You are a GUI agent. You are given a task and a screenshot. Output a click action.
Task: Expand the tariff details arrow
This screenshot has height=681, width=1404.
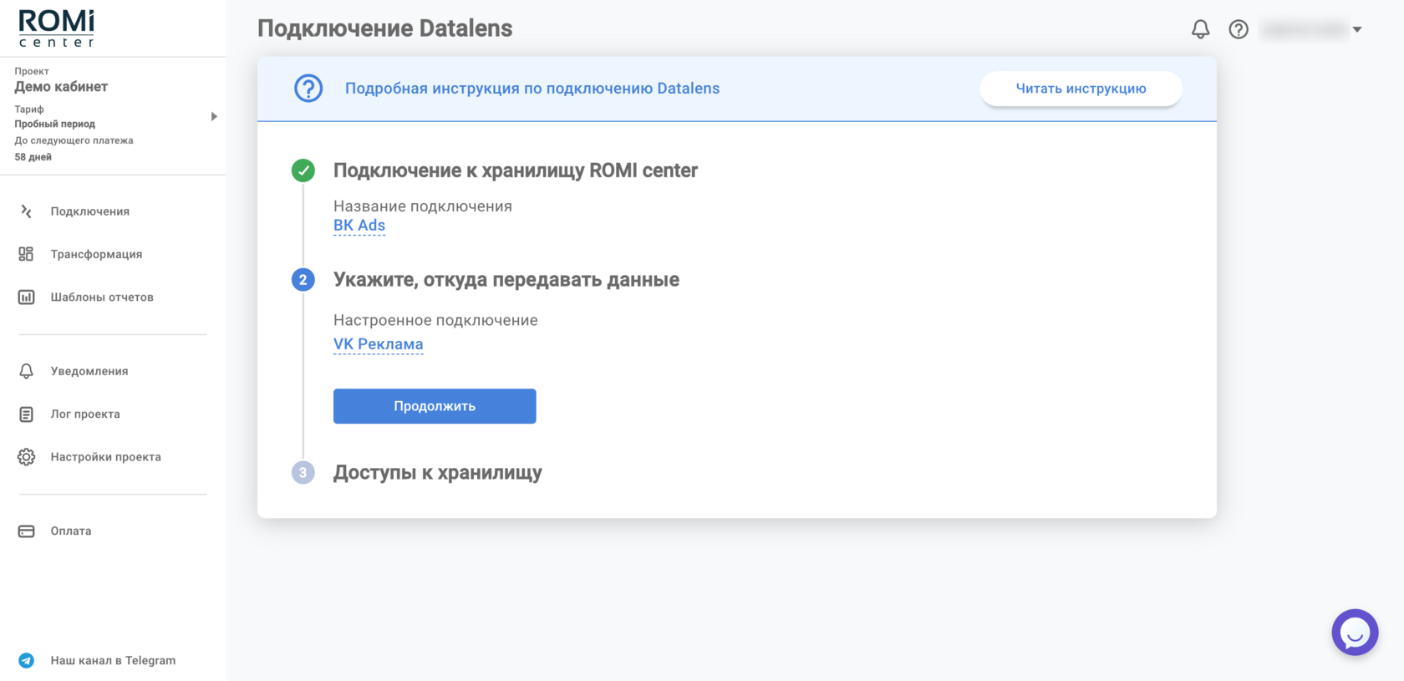coord(214,116)
